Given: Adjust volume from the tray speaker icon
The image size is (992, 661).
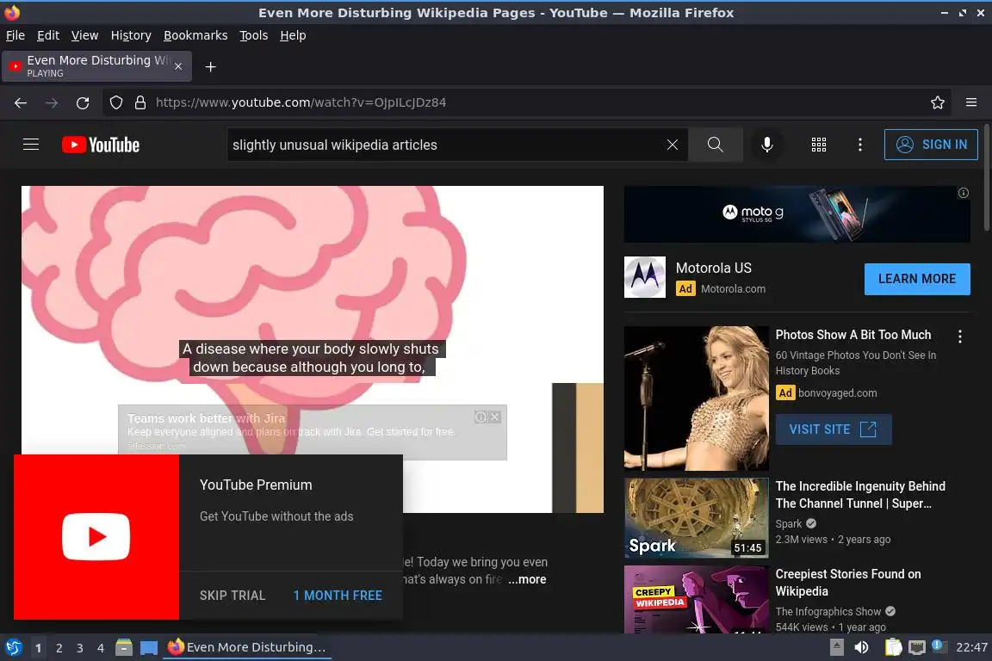Looking at the screenshot, I should point(861,648).
